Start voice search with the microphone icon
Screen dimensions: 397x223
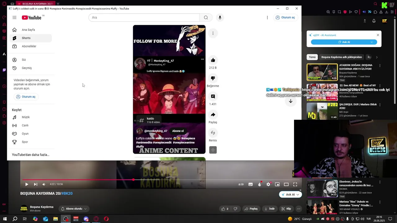(x=220, y=18)
